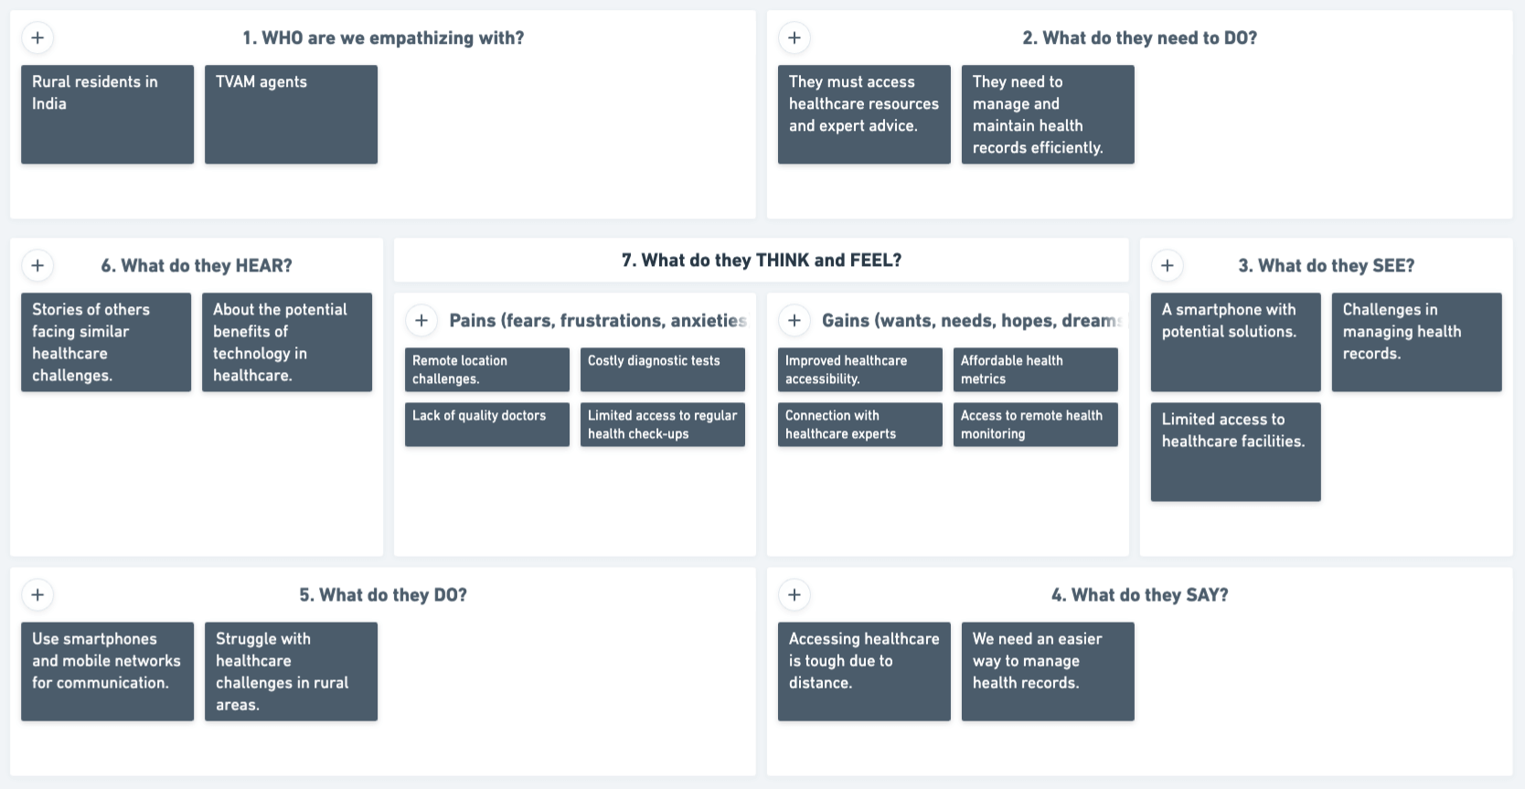
Task: Select the 'Costly diagnostic tests' pain card
Action: [x=662, y=369]
